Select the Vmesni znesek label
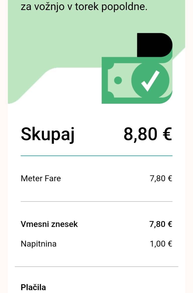The height and width of the screenshot is (293, 193). point(49,224)
